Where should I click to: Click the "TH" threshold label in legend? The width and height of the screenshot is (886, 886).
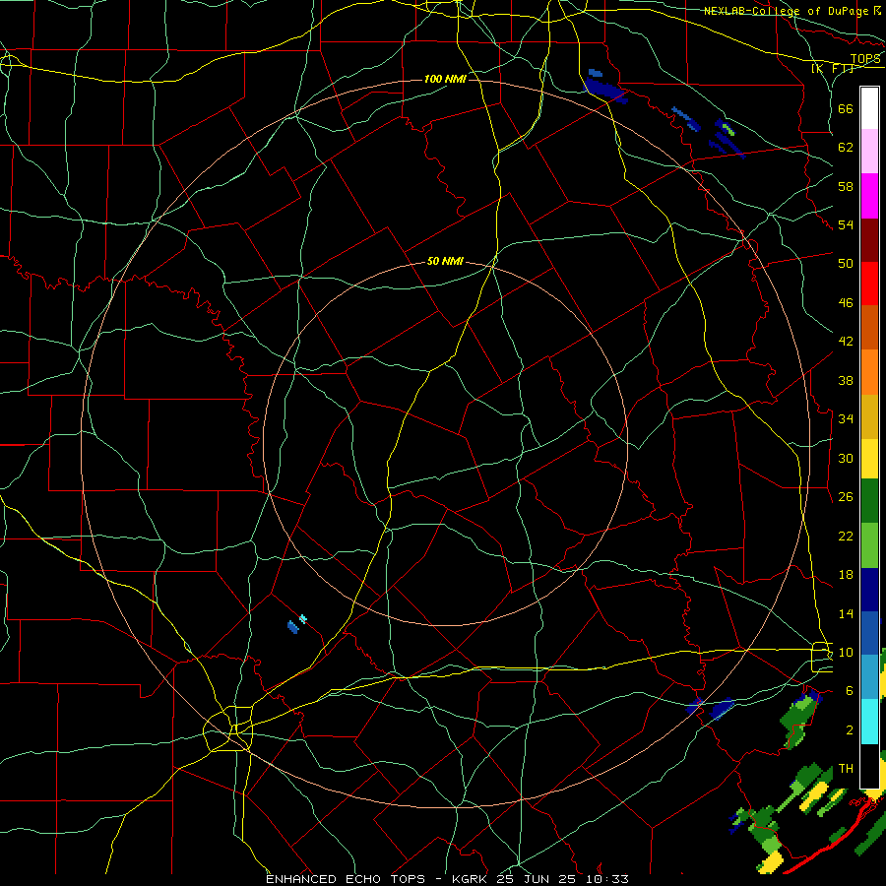click(846, 769)
